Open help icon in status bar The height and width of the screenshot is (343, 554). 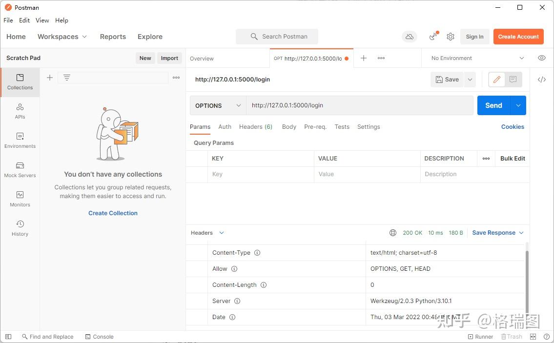(547, 337)
